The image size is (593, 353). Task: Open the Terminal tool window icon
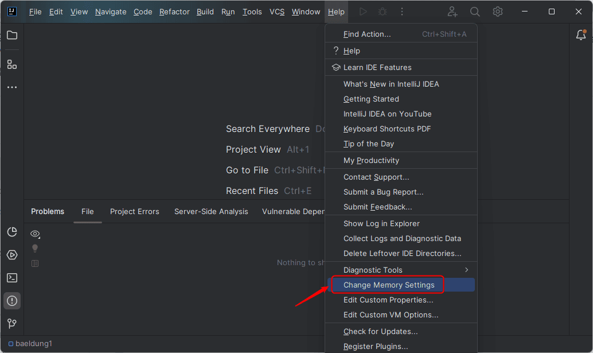pos(12,278)
